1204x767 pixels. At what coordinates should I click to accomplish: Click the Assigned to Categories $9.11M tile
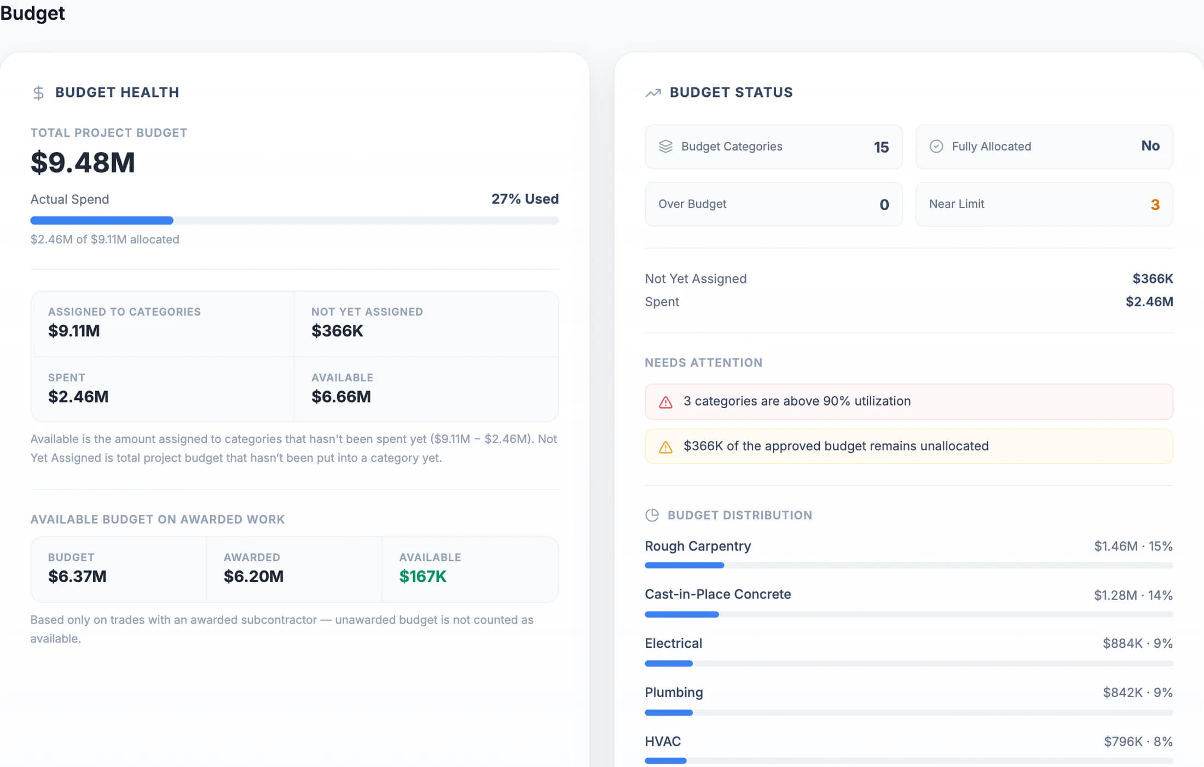click(163, 324)
